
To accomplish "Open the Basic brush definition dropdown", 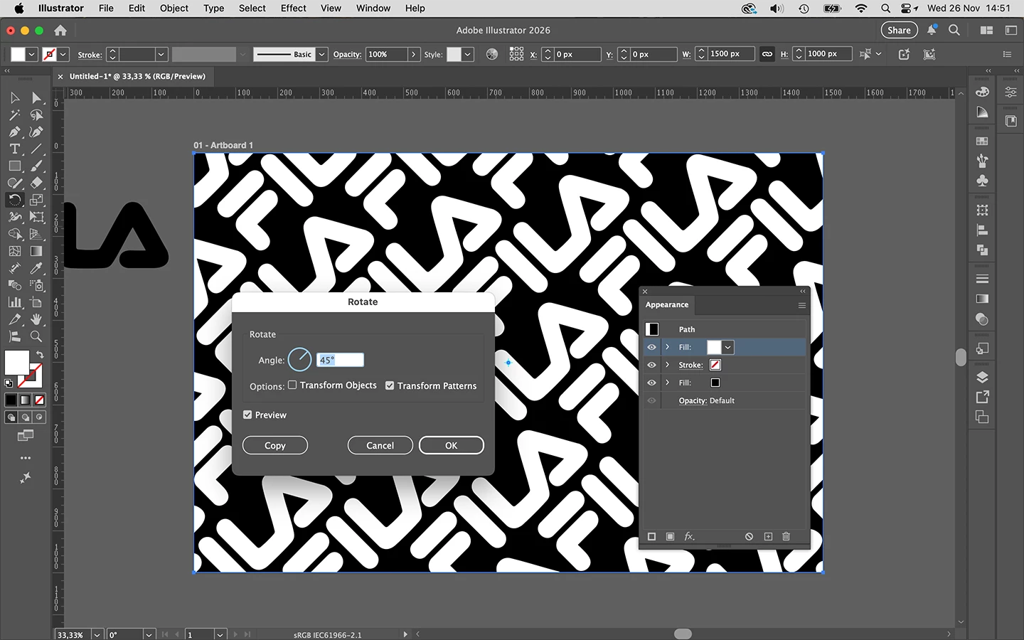I will point(321,54).
